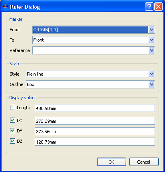Toggle the DY checkbox
This screenshot has width=165, height=172.
(12, 131)
